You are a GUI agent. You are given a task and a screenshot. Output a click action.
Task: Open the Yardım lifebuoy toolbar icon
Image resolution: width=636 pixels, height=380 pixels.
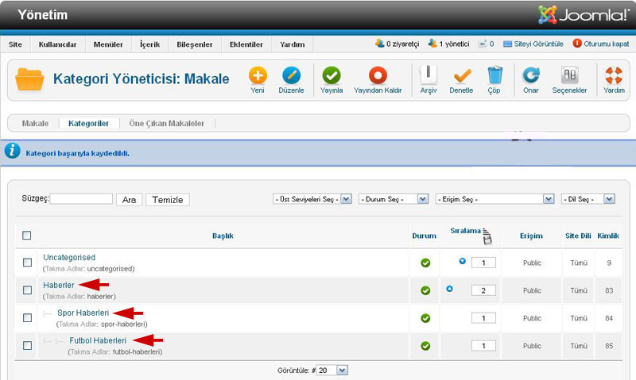[x=614, y=75]
